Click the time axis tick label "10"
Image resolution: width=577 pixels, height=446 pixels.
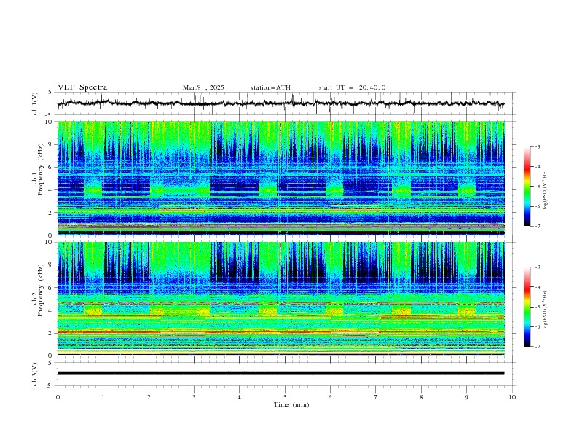(512, 397)
